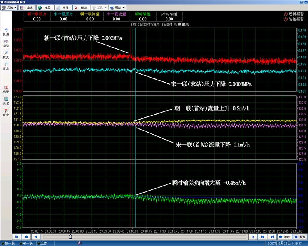Click the timeline slider thumb
This screenshot has height=246, width=308.
[x=70, y=237]
